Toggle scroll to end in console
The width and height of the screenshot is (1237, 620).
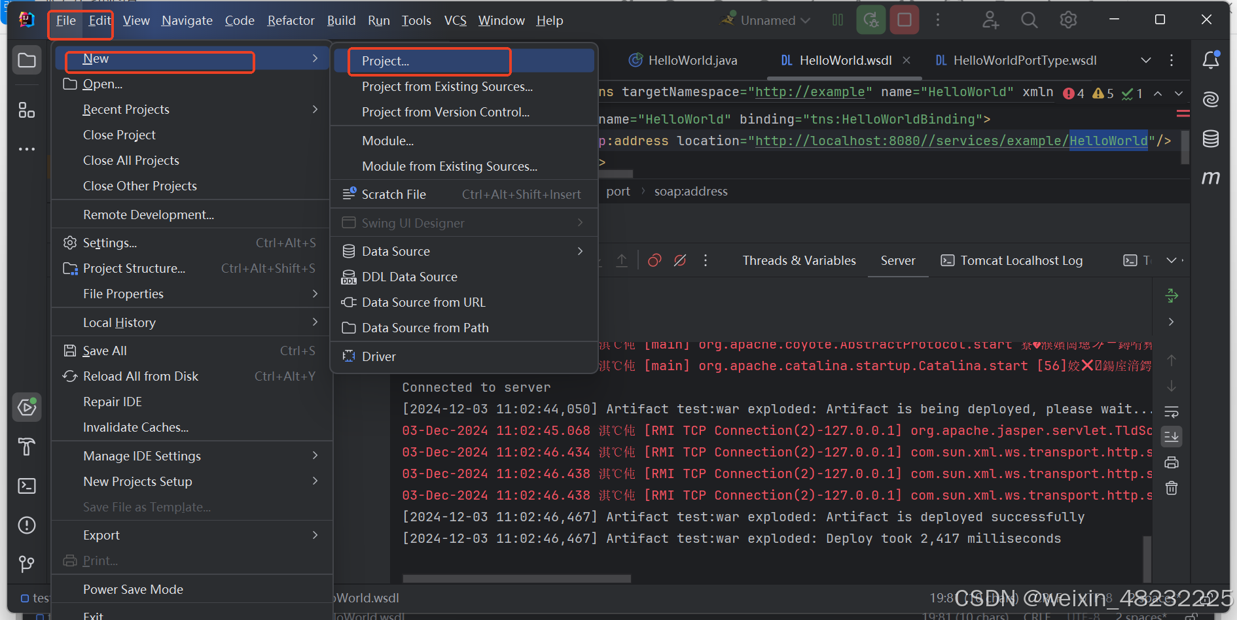(x=1172, y=436)
